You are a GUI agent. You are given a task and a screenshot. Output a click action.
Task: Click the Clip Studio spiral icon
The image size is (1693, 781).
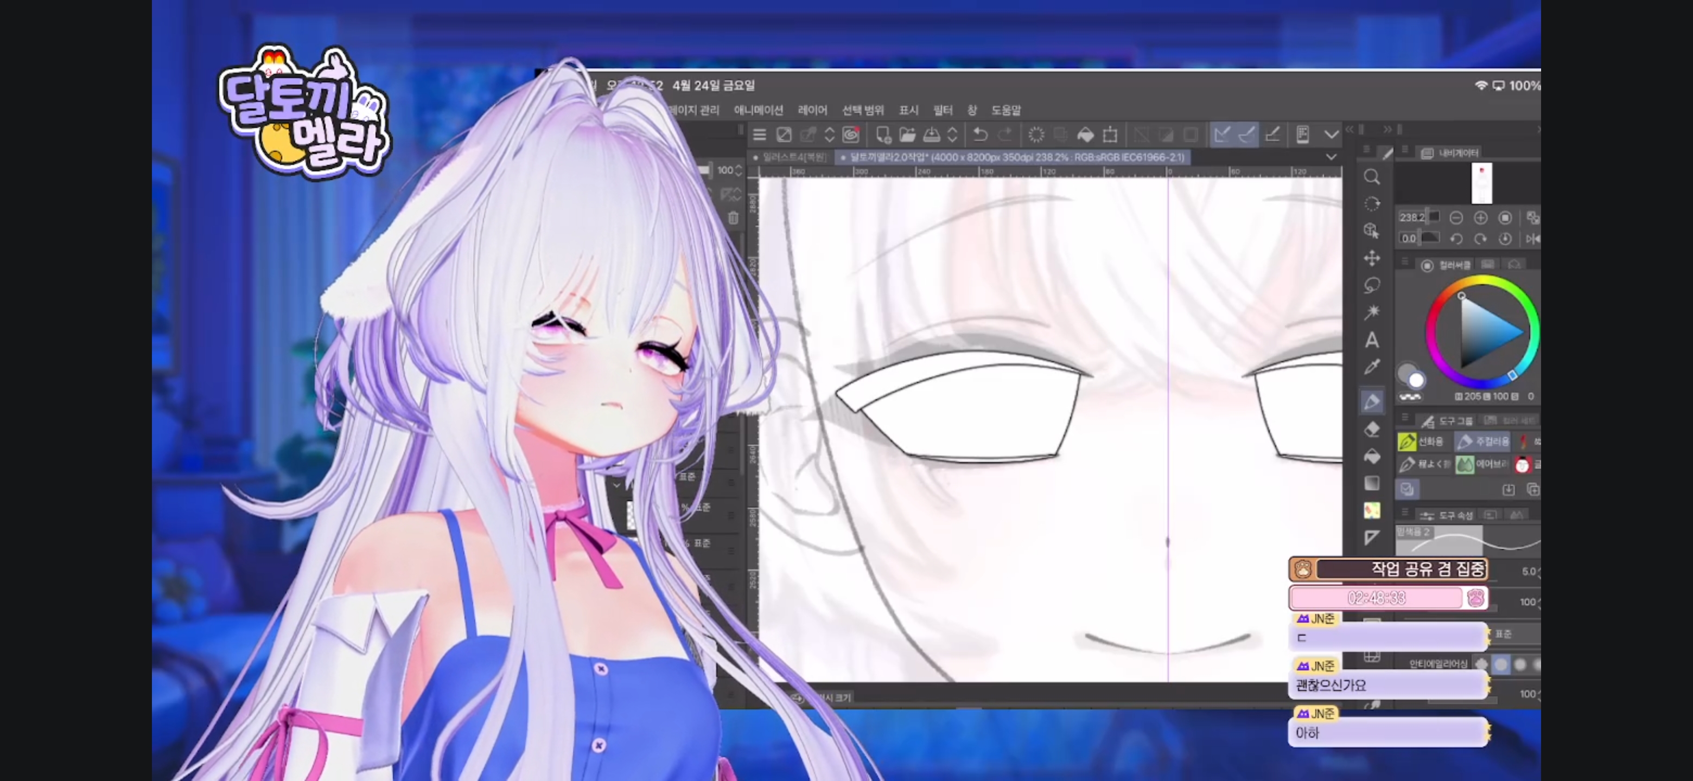coord(851,135)
